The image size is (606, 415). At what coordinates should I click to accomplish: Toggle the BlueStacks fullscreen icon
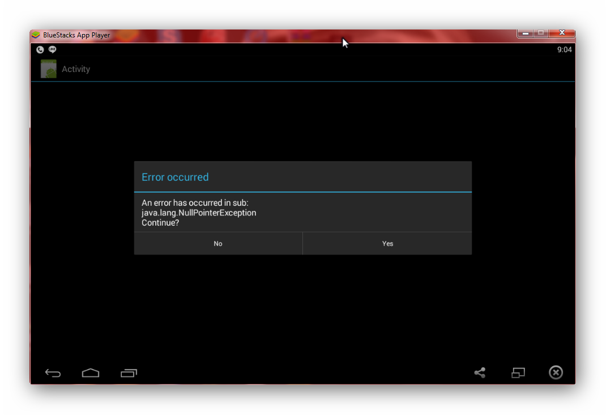[x=518, y=372]
